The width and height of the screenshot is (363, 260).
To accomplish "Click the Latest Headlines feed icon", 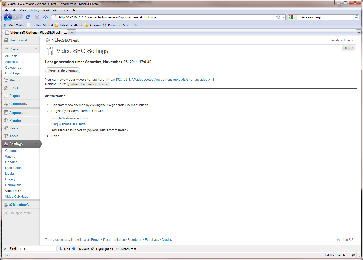I will pyautogui.click(x=56, y=25).
